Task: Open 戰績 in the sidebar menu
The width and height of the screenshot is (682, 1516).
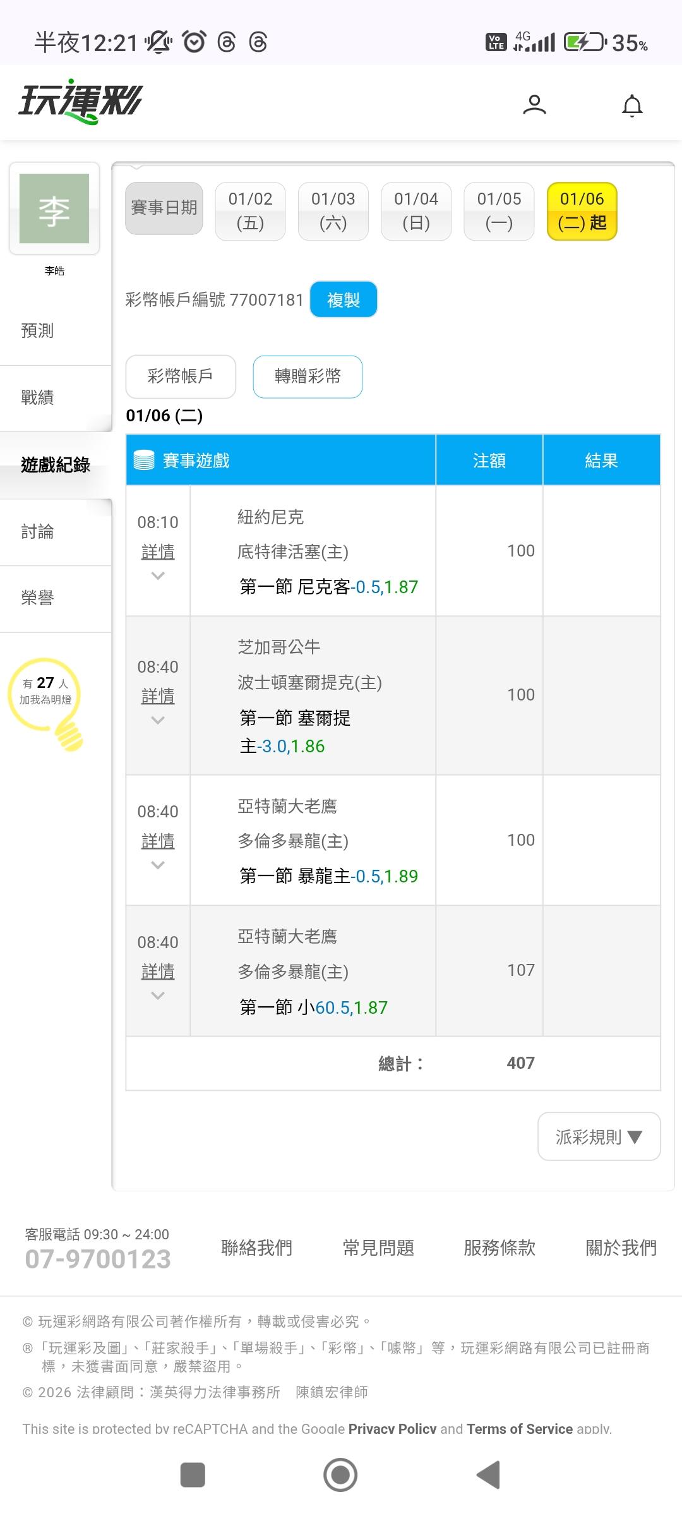Action: (x=38, y=397)
